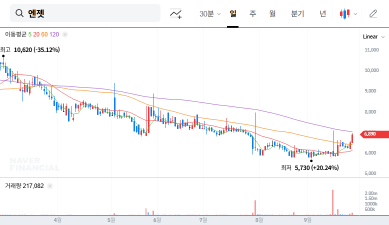This screenshot has height=225, width=389.
Task: Click the 11,000 price axis label
Action: (x=371, y=50)
